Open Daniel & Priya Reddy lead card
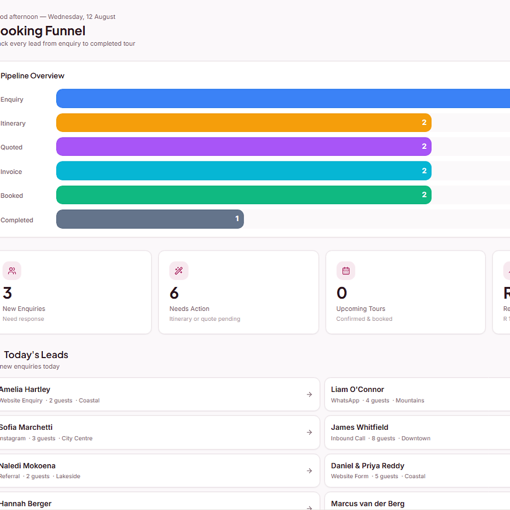This screenshot has height=510, width=510. click(417, 471)
